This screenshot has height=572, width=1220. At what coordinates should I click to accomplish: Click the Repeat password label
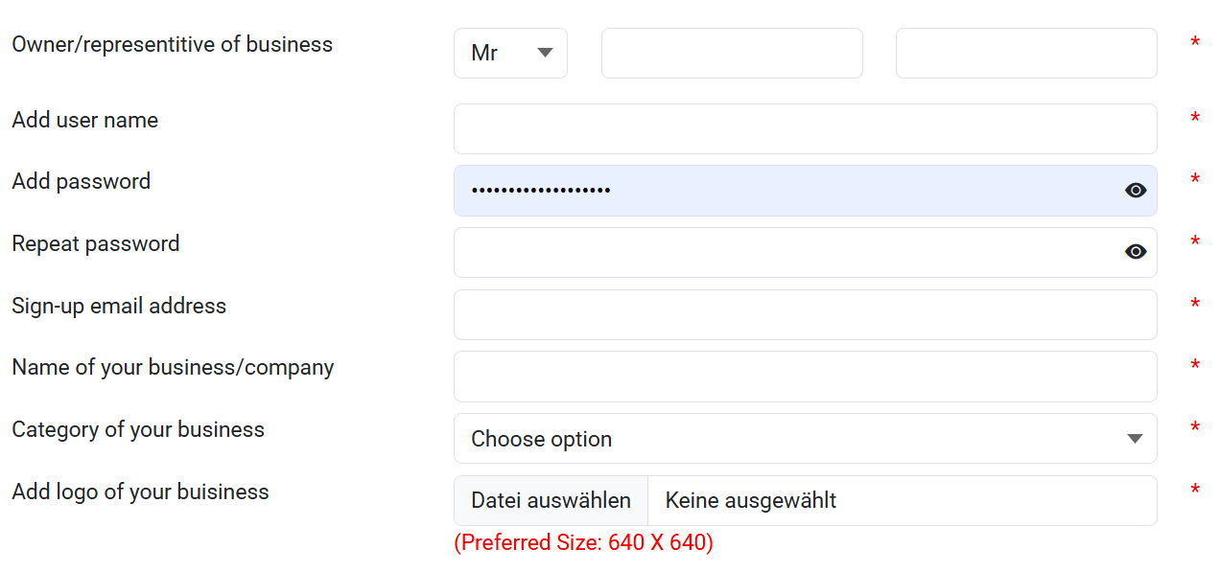96,243
